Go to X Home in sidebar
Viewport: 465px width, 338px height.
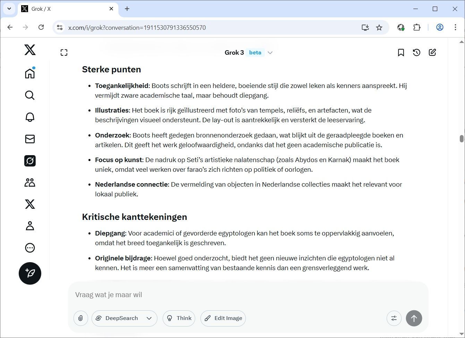click(30, 73)
